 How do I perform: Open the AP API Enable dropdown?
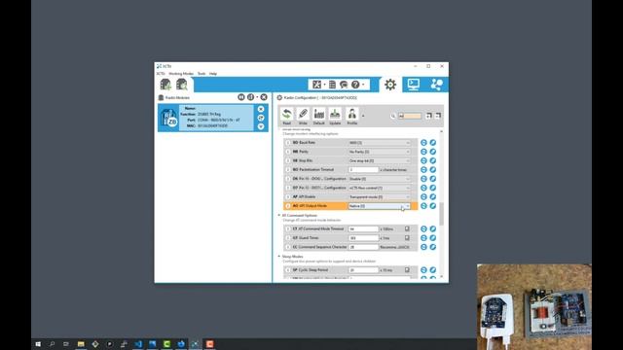click(380, 196)
